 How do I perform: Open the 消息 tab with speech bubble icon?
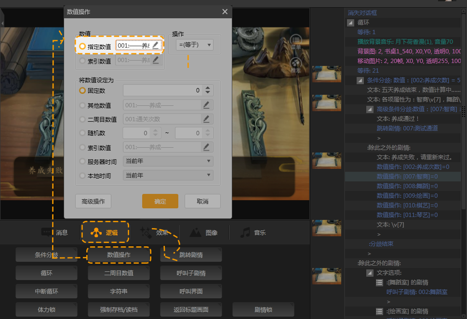54,232
